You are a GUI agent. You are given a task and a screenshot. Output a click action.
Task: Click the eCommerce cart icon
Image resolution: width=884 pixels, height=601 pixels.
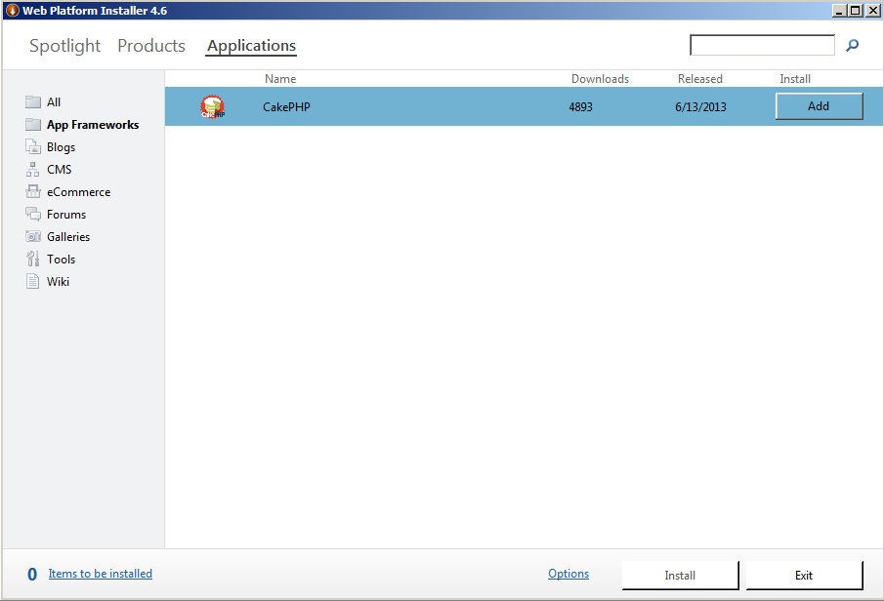tap(33, 191)
